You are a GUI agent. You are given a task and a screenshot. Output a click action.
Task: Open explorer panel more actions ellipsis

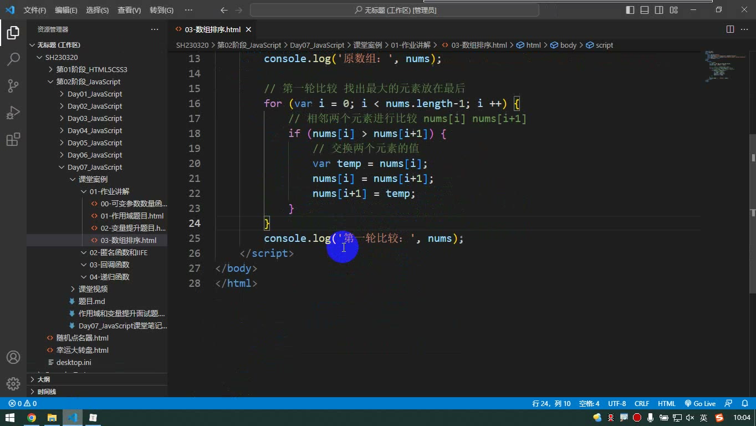[155, 29]
